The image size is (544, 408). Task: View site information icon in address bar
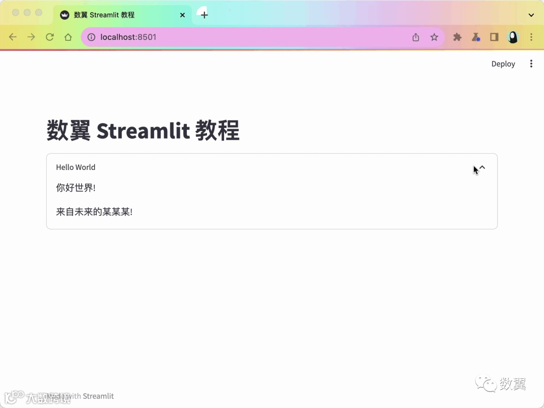(x=91, y=37)
